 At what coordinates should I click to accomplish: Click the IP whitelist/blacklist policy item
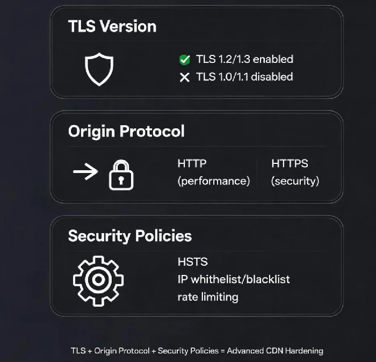click(234, 279)
